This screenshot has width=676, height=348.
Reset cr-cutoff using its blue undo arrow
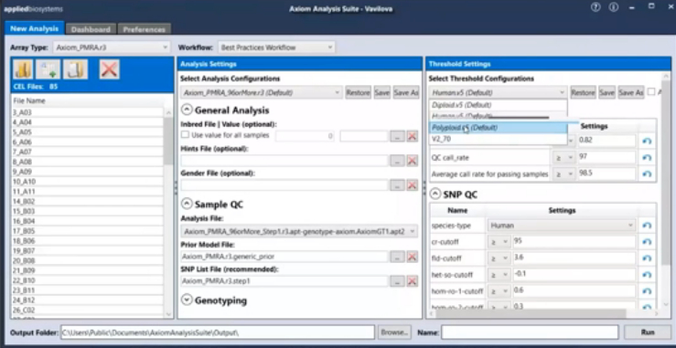(647, 242)
